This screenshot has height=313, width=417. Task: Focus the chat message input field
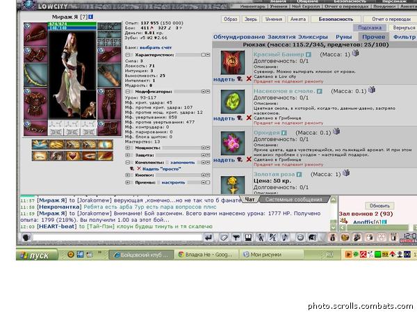tap(117, 237)
